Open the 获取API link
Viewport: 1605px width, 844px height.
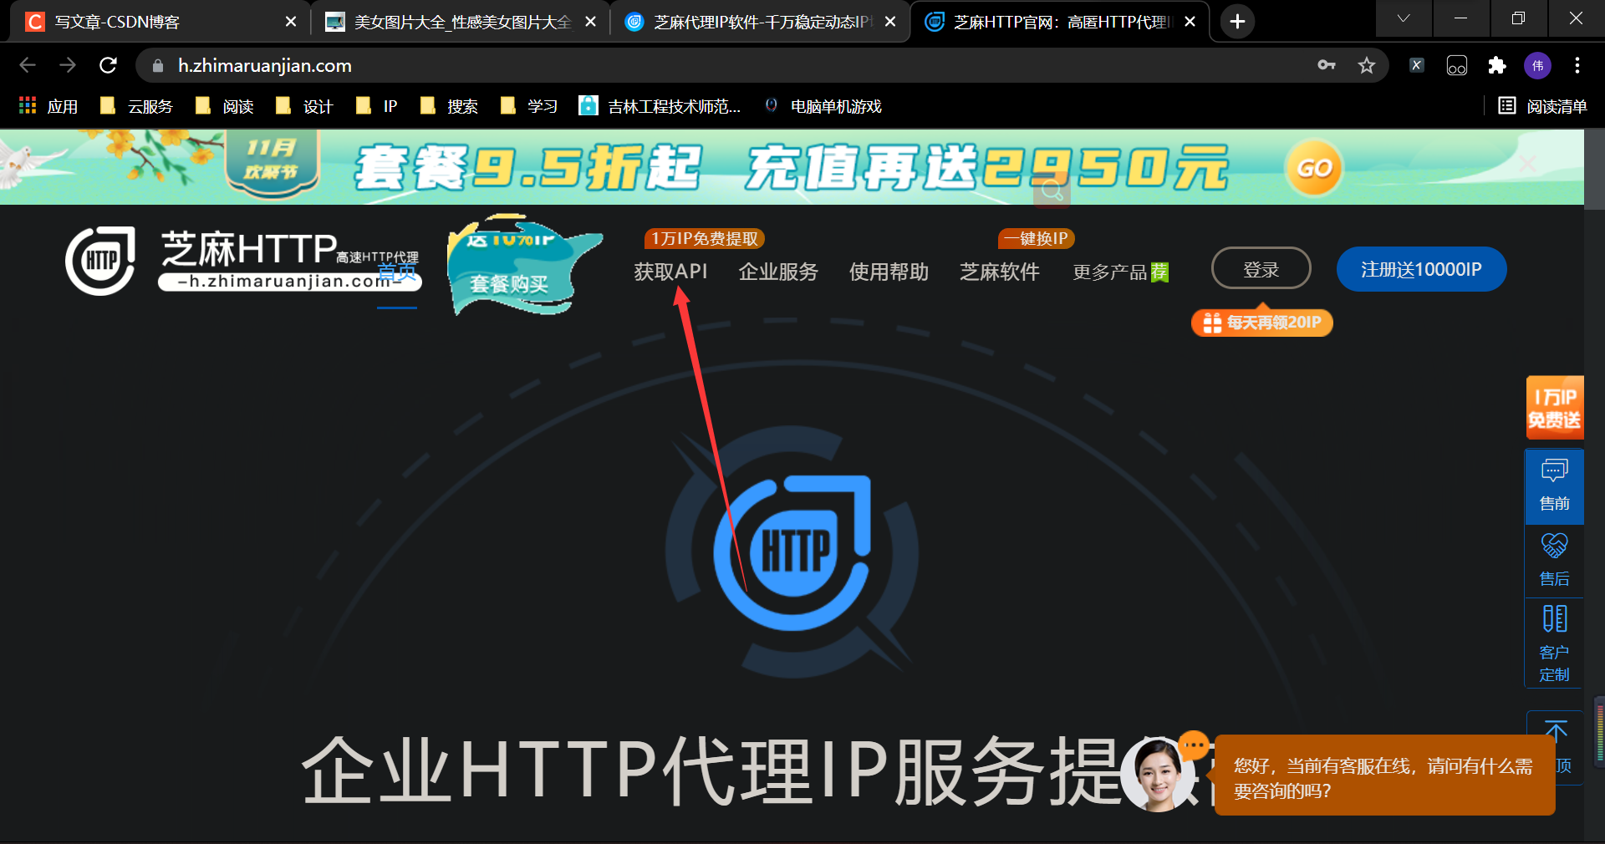[x=670, y=271]
